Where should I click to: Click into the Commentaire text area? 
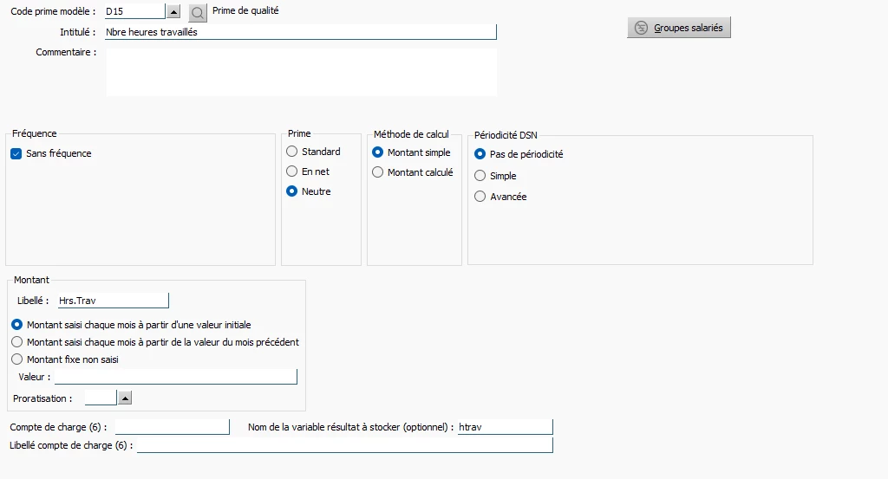tap(301, 70)
